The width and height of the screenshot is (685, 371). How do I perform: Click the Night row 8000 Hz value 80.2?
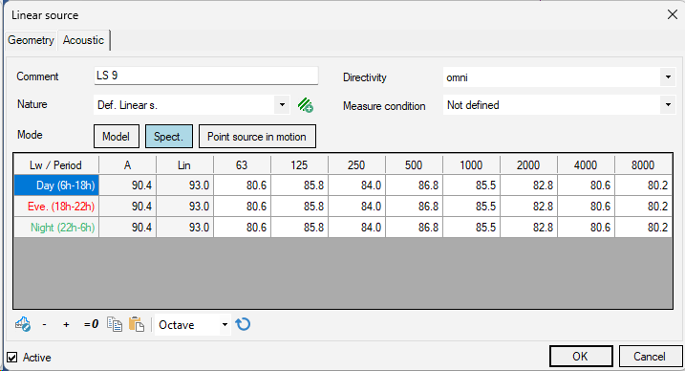pyautogui.click(x=643, y=228)
